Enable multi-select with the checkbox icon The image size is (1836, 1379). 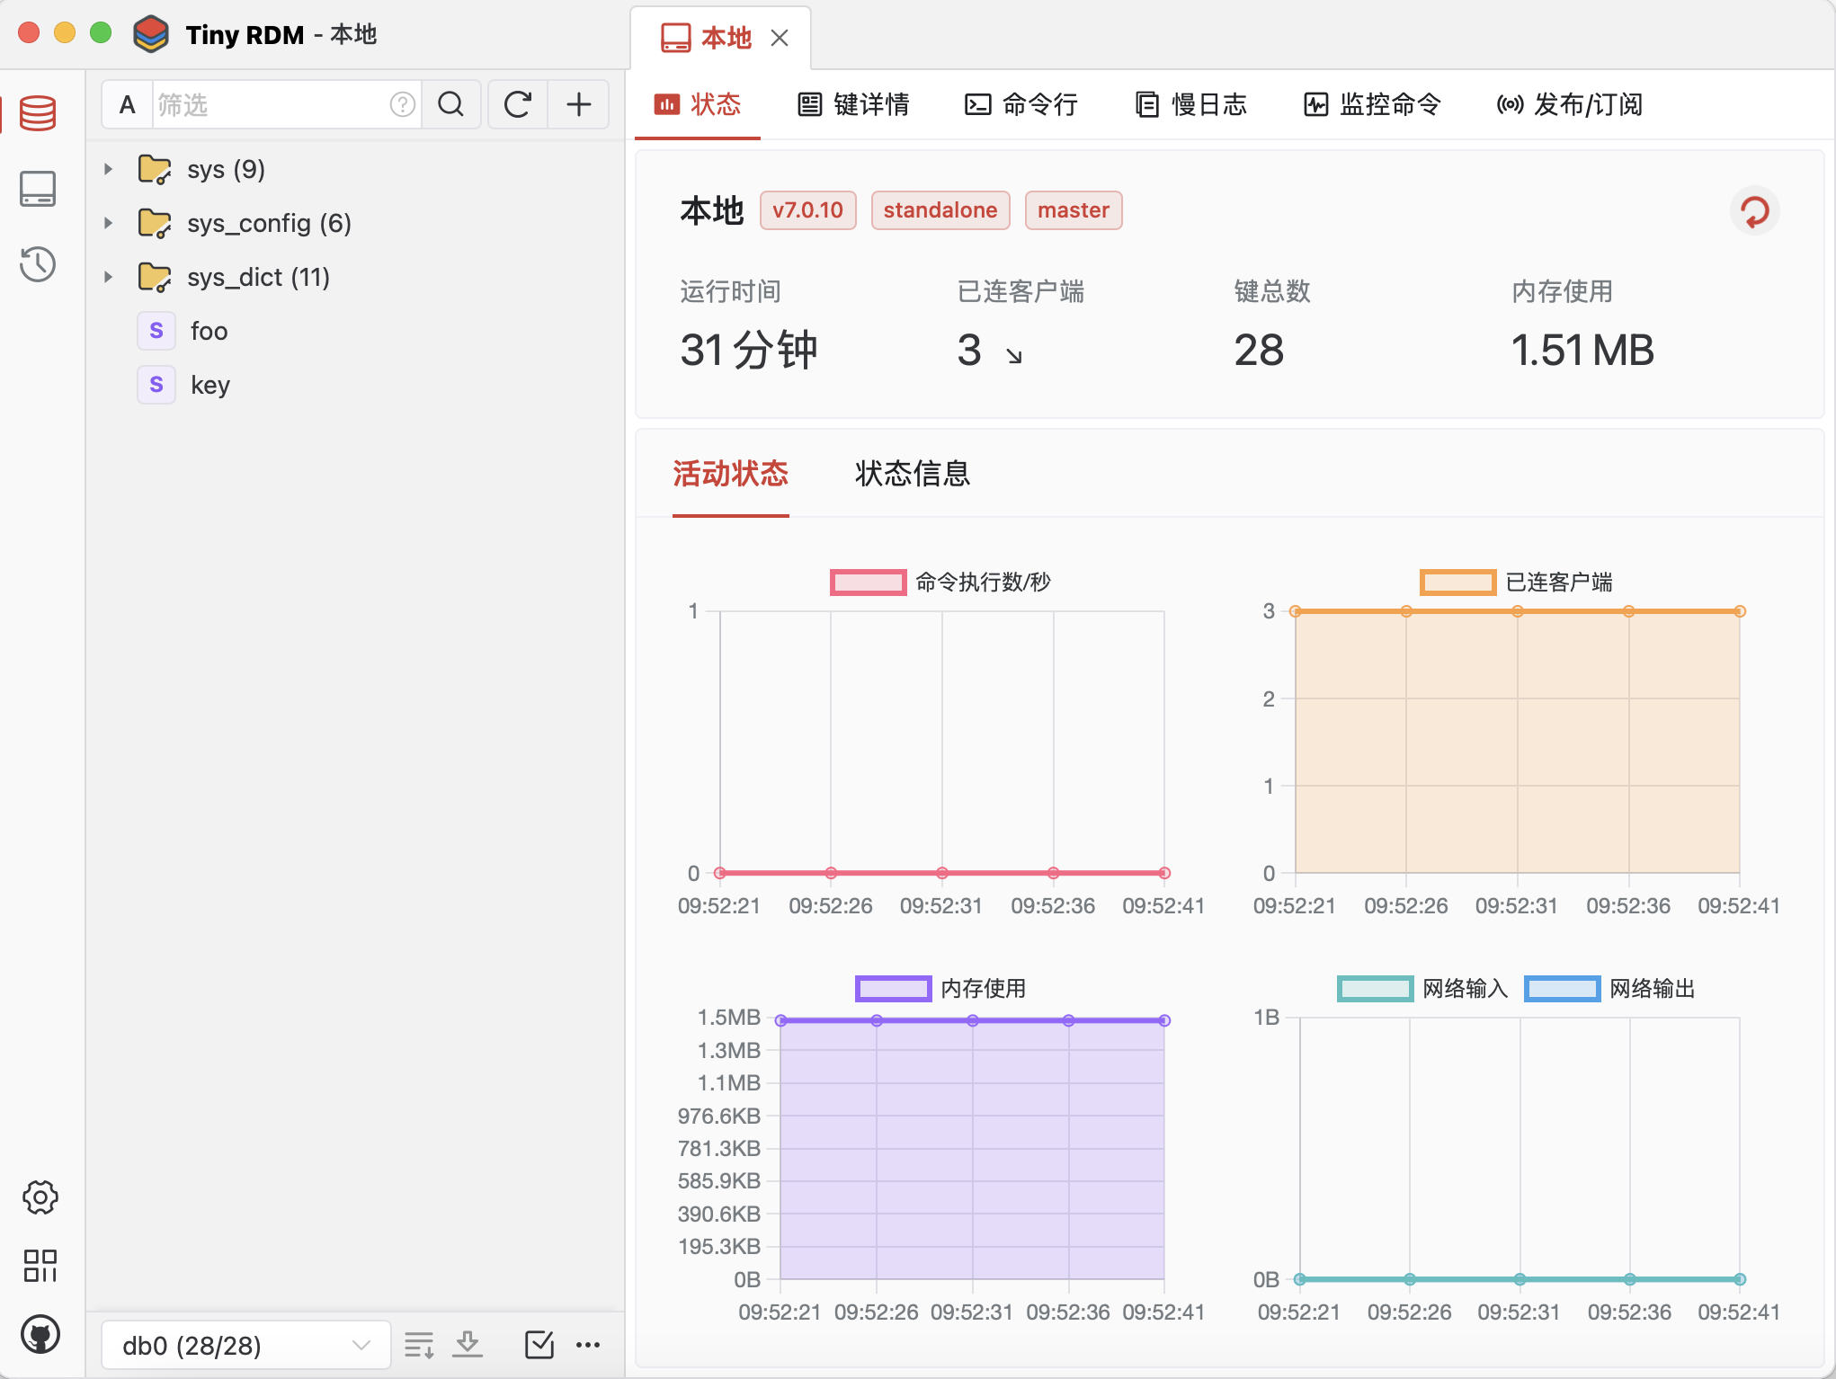point(539,1345)
